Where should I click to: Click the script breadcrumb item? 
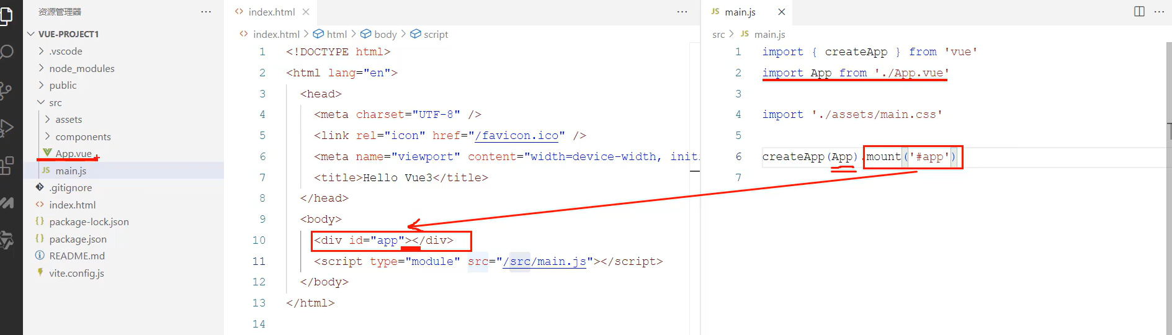pos(429,34)
